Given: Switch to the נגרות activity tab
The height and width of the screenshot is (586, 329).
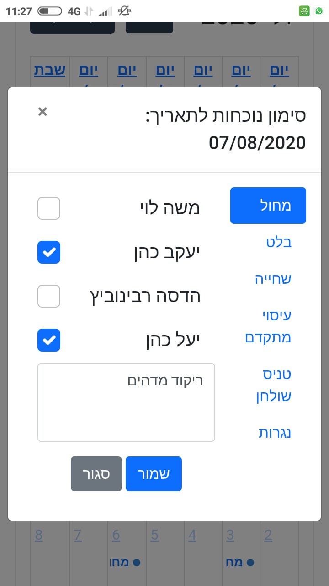Looking at the screenshot, I should pos(275,433).
